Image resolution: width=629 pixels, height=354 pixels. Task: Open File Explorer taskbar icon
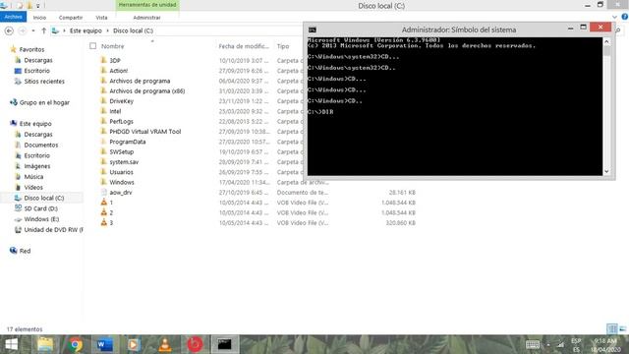(45, 344)
